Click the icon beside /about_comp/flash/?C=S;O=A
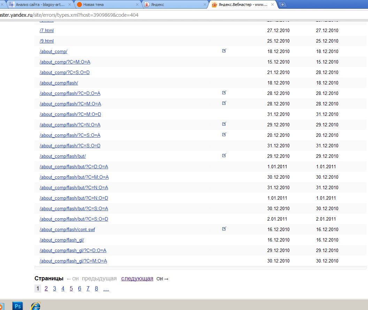Screen dimensions: 368x310 (x=224, y=135)
